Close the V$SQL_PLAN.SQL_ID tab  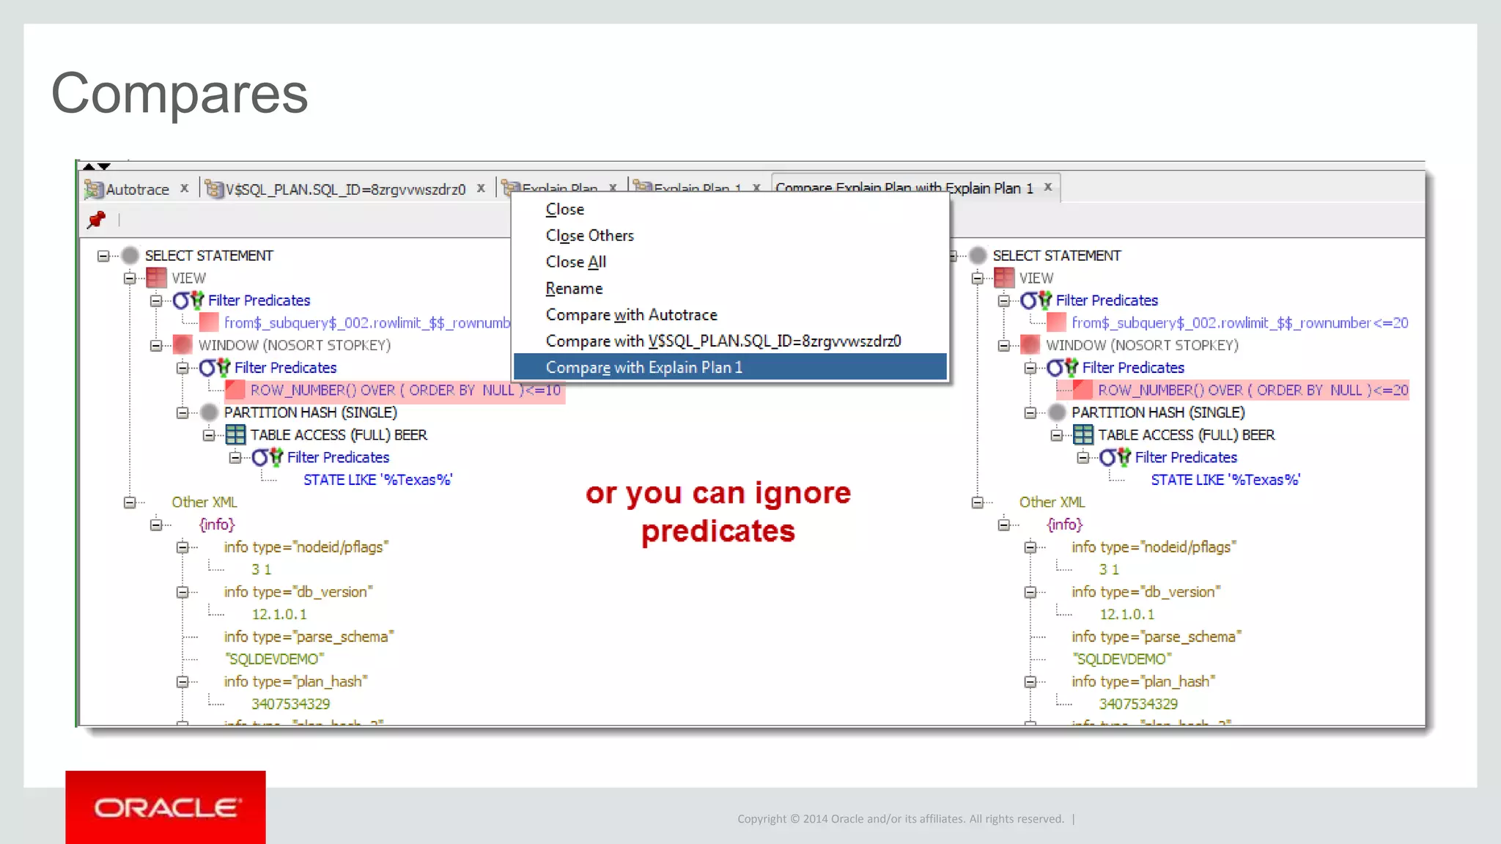coord(481,188)
